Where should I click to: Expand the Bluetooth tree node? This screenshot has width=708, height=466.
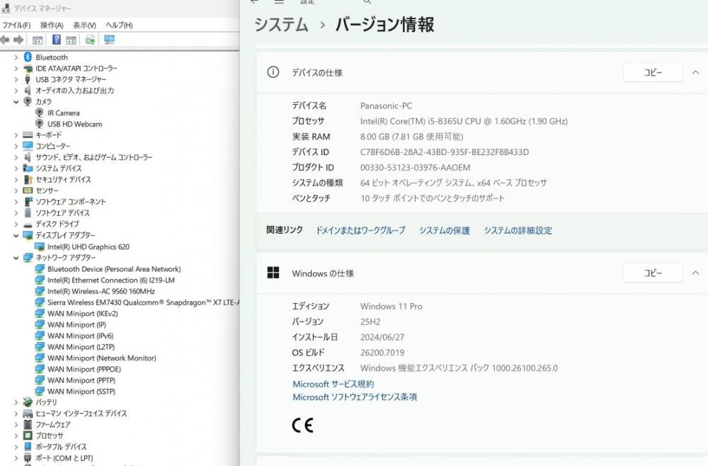pos(16,57)
